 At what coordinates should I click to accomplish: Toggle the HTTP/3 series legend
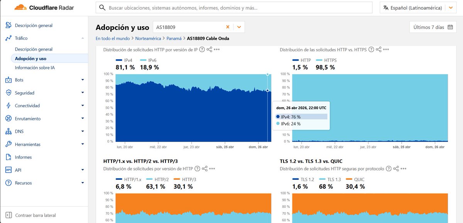coord(185,179)
